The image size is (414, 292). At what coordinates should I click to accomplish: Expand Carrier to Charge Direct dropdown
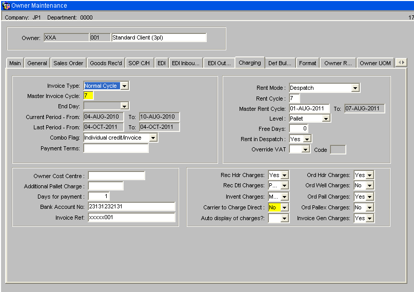point(284,207)
